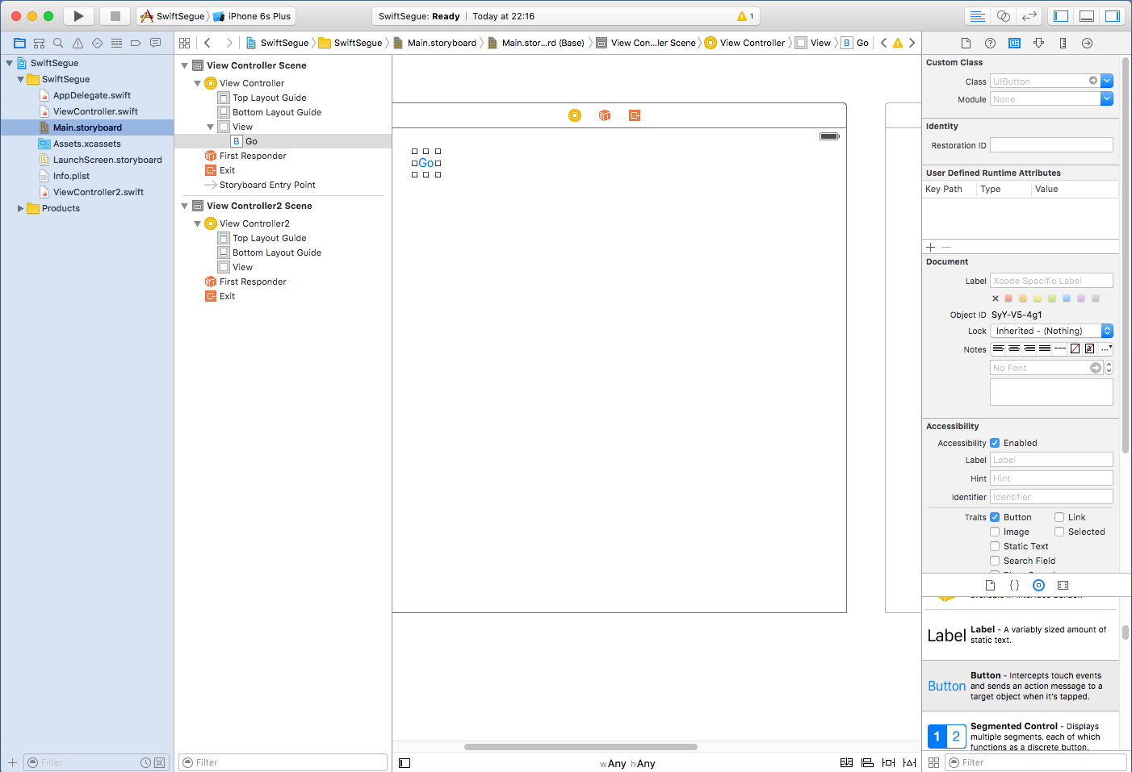Image resolution: width=1132 pixels, height=772 pixels.
Task: Hide the document outline
Action: click(405, 762)
